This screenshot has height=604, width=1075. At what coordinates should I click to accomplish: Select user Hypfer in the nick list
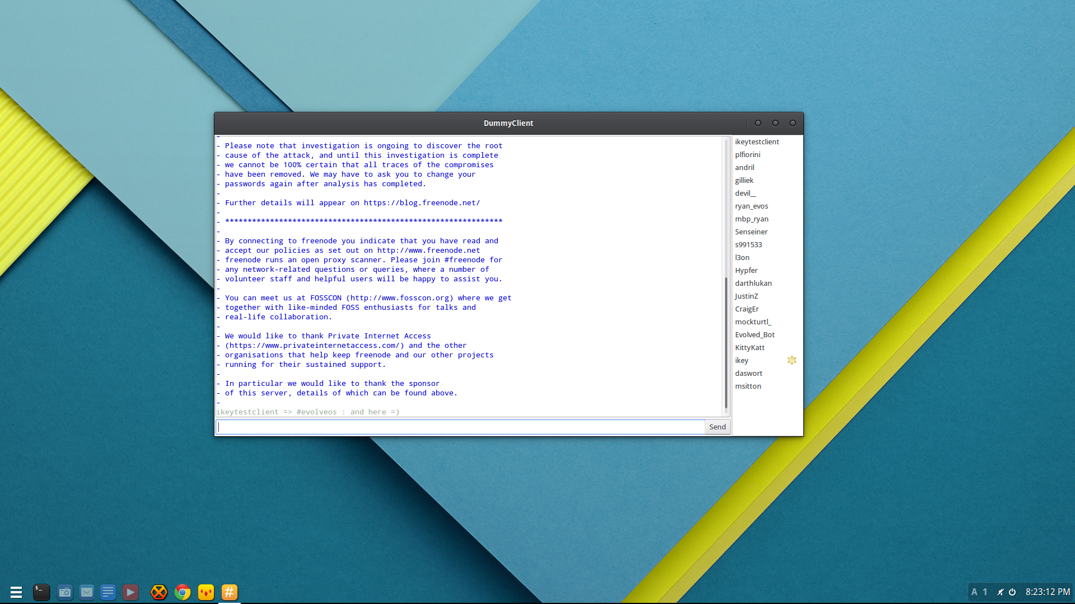coord(746,271)
